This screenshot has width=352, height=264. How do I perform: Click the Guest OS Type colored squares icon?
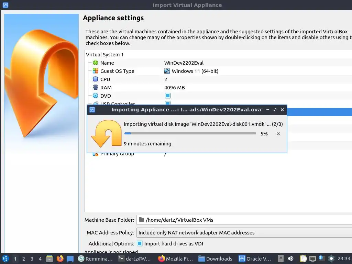(96, 71)
